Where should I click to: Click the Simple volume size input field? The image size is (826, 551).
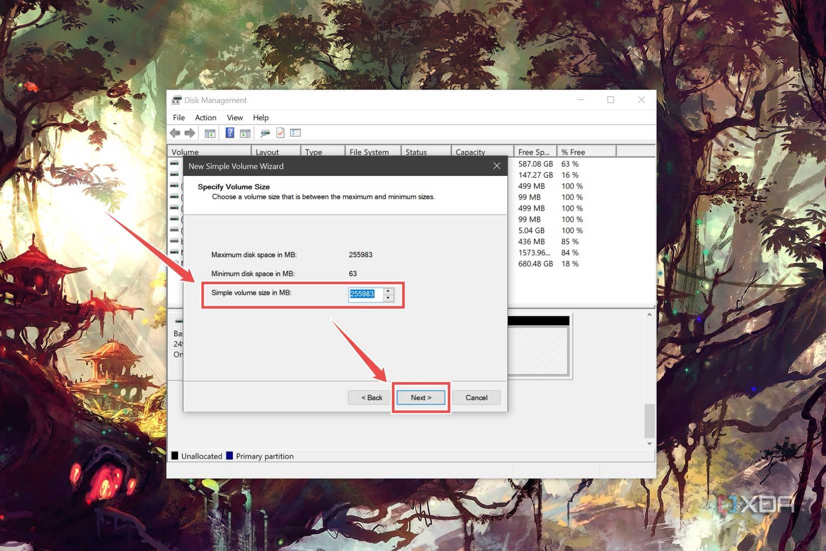point(366,294)
